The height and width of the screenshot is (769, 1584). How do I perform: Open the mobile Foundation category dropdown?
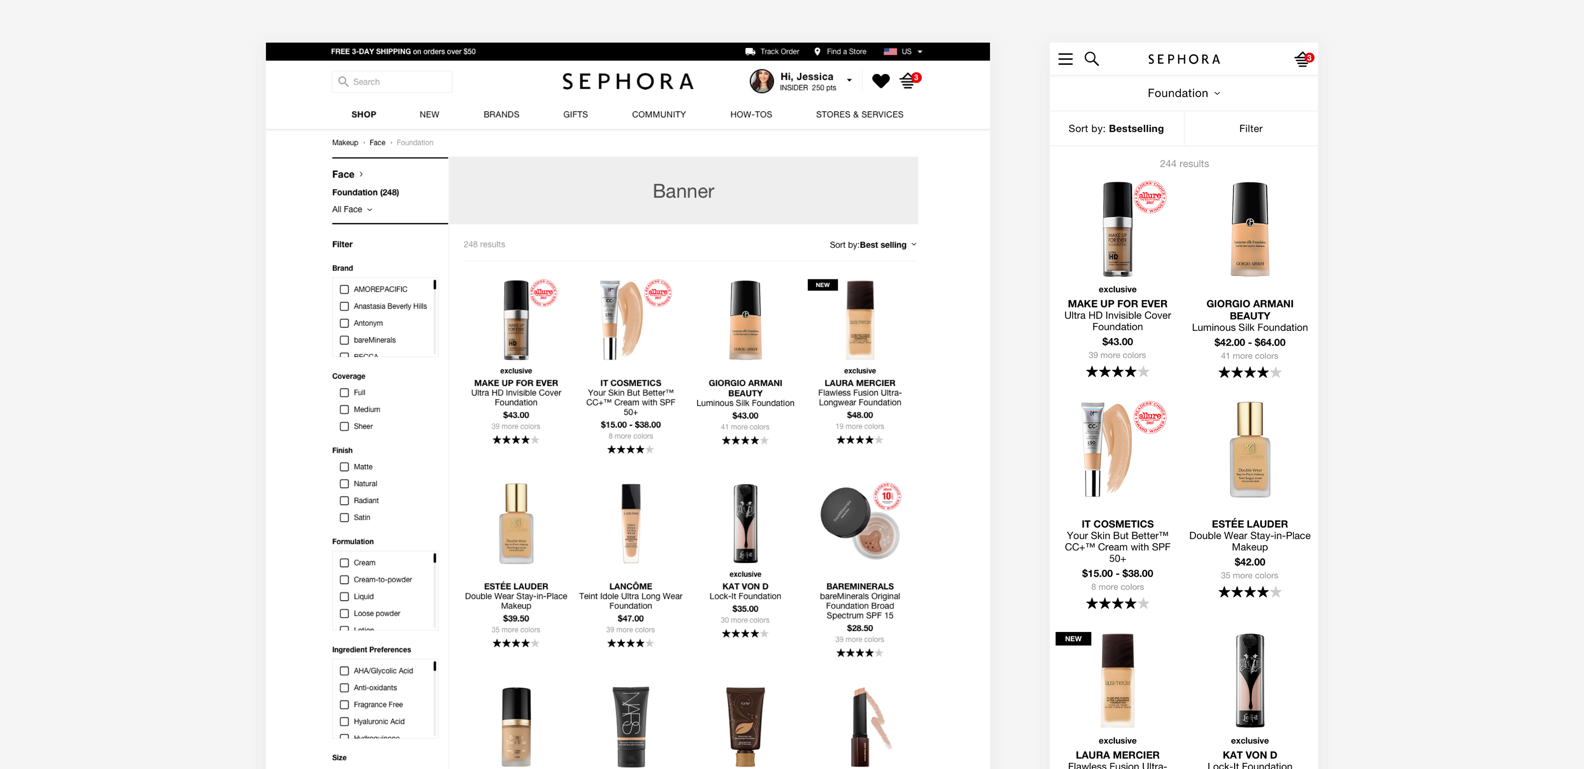[1184, 94]
